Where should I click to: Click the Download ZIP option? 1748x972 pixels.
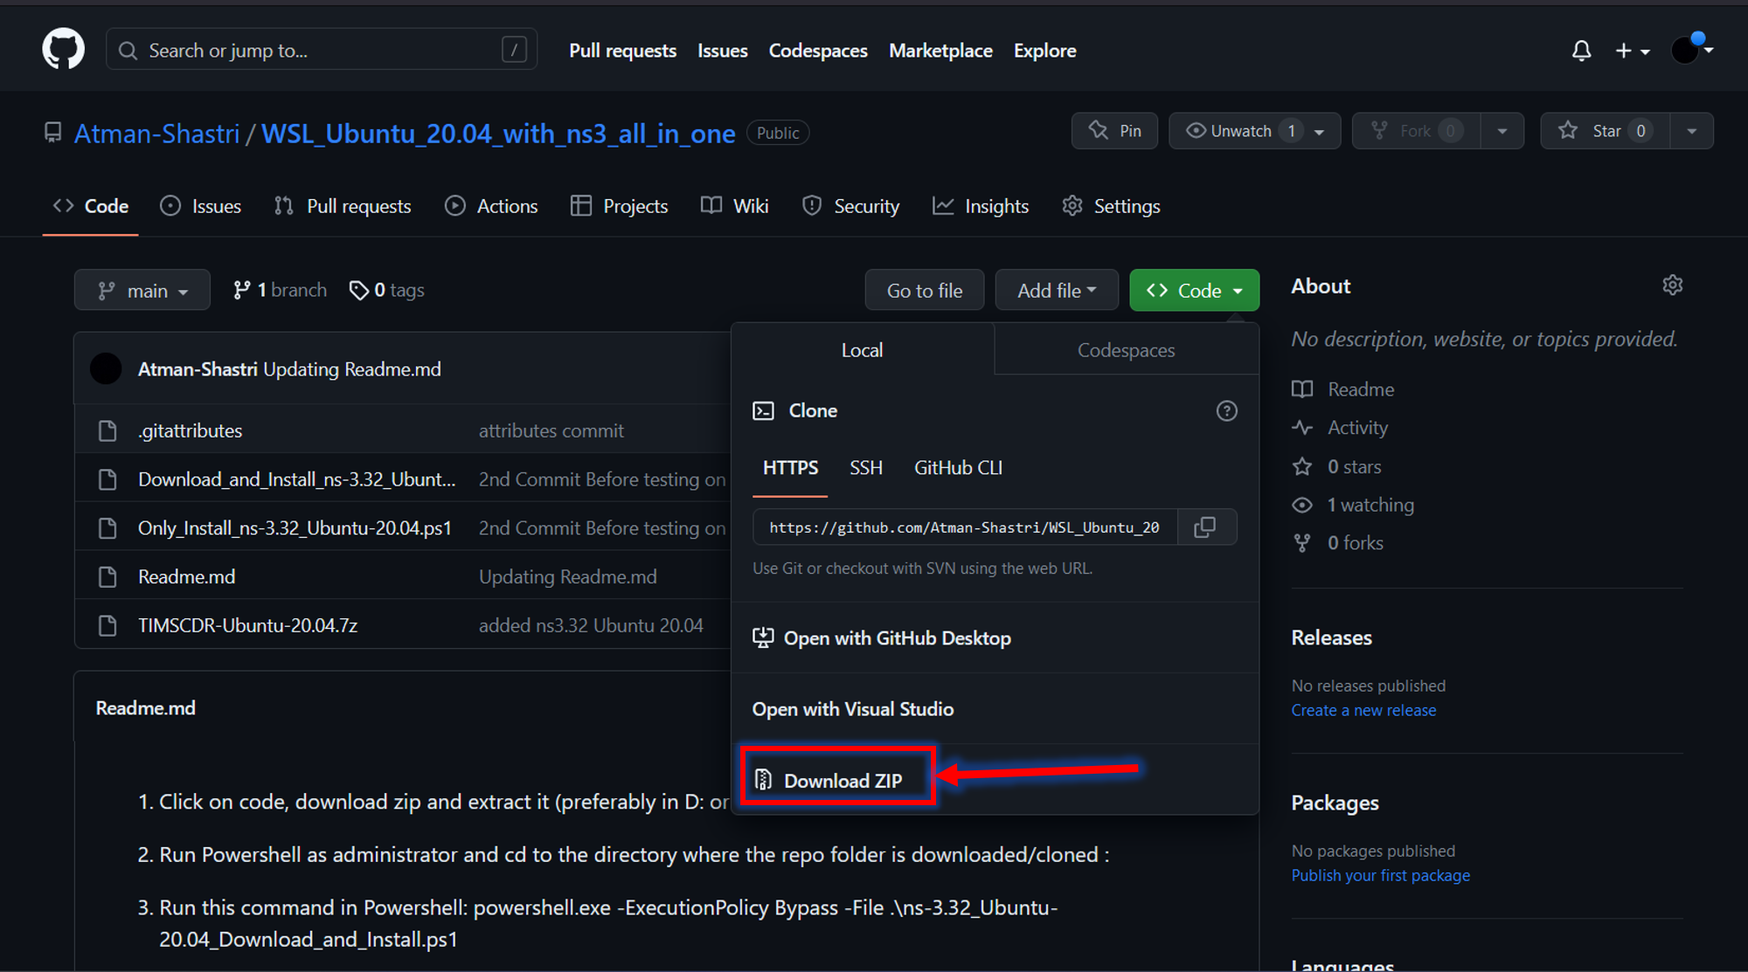[836, 779]
